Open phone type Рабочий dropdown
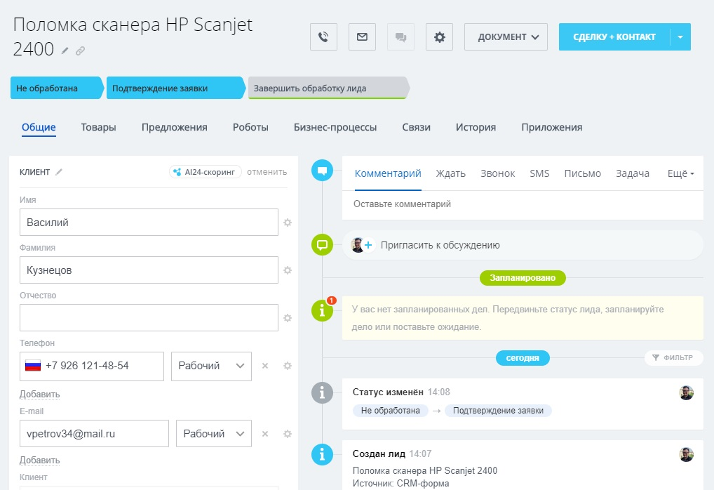The height and width of the screenshot is (490, 714). pos(211,366)
